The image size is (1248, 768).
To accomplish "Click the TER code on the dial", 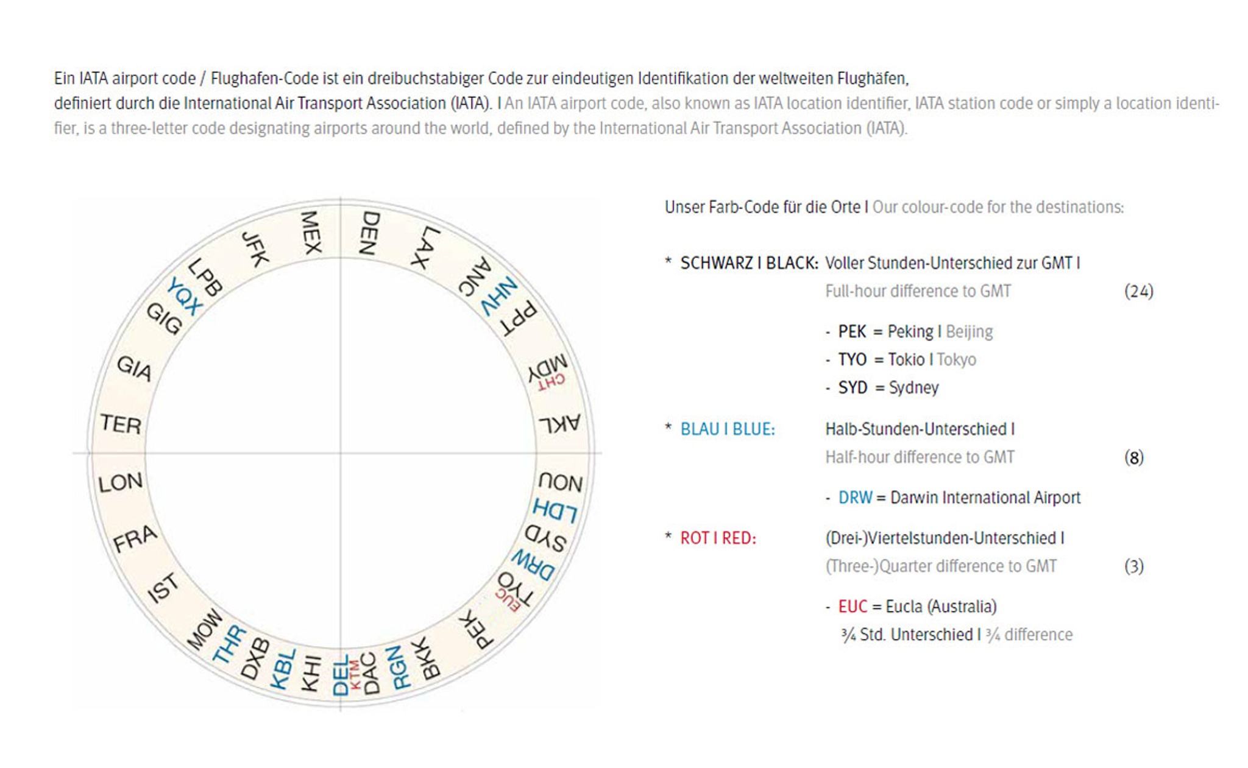I will pos(121,424).
